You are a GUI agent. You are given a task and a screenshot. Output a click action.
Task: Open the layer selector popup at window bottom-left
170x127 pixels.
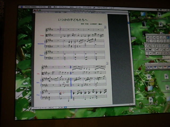(37, 108)
